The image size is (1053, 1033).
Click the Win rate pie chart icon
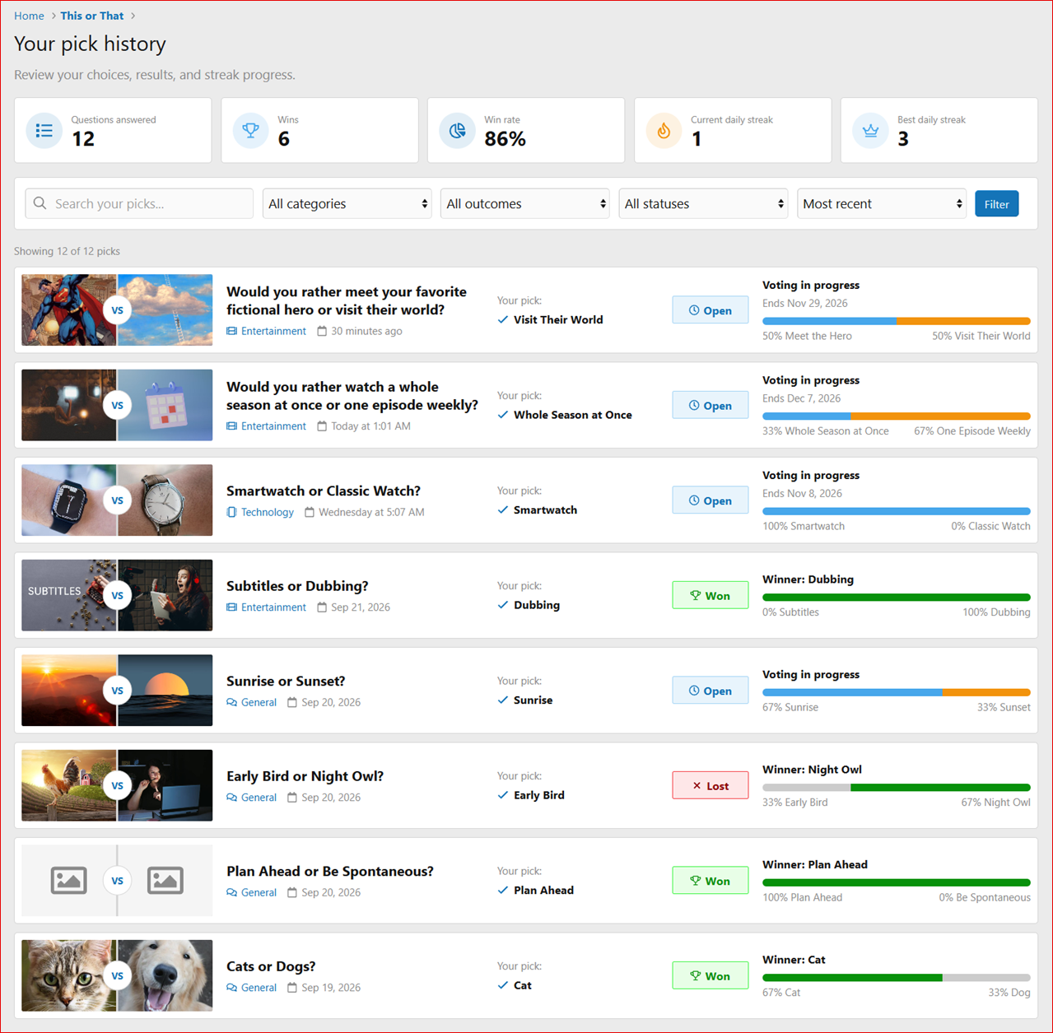[x=457, y=130]
